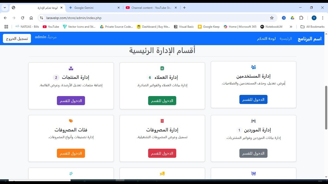Enter the إدارة المنتجات section via purple button
Screen dimensions: 328x184
71,101
